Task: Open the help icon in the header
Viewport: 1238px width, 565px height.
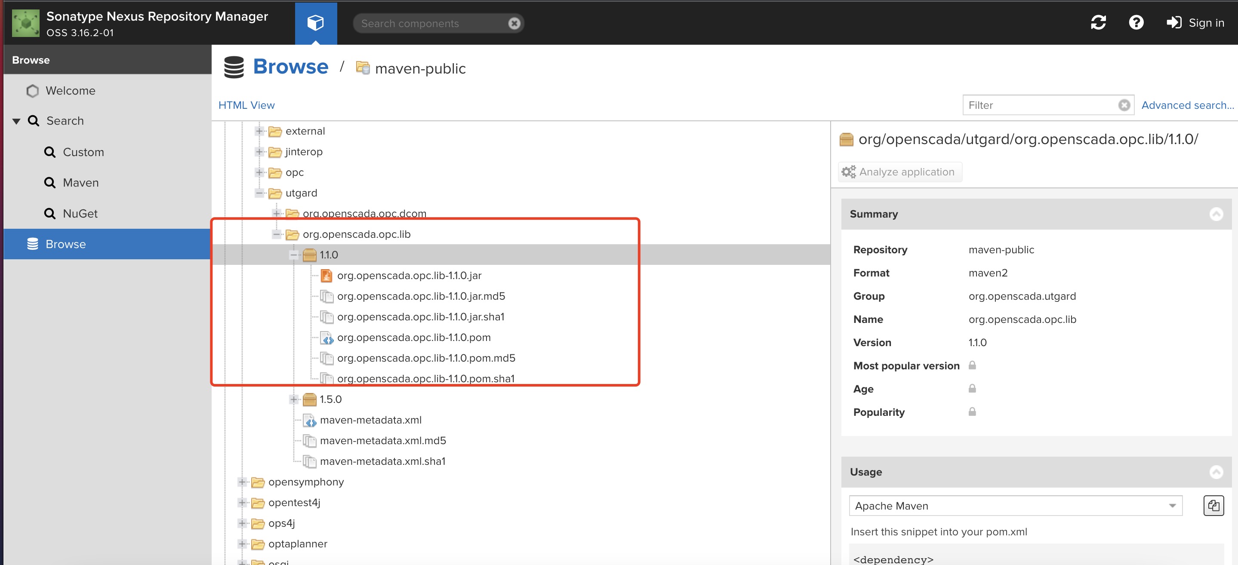Action: [1136, 22]
